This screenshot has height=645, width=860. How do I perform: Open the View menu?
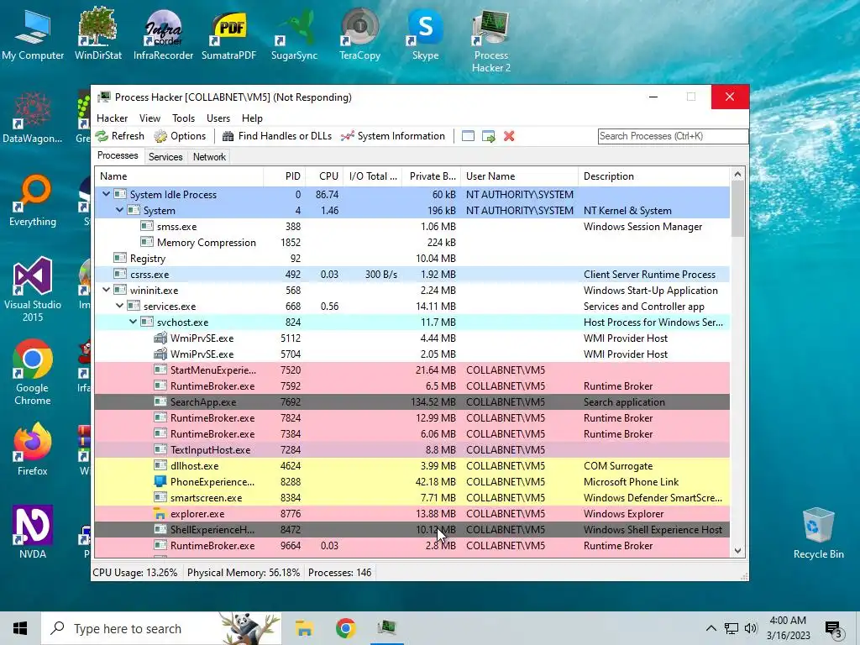(149, 118)
